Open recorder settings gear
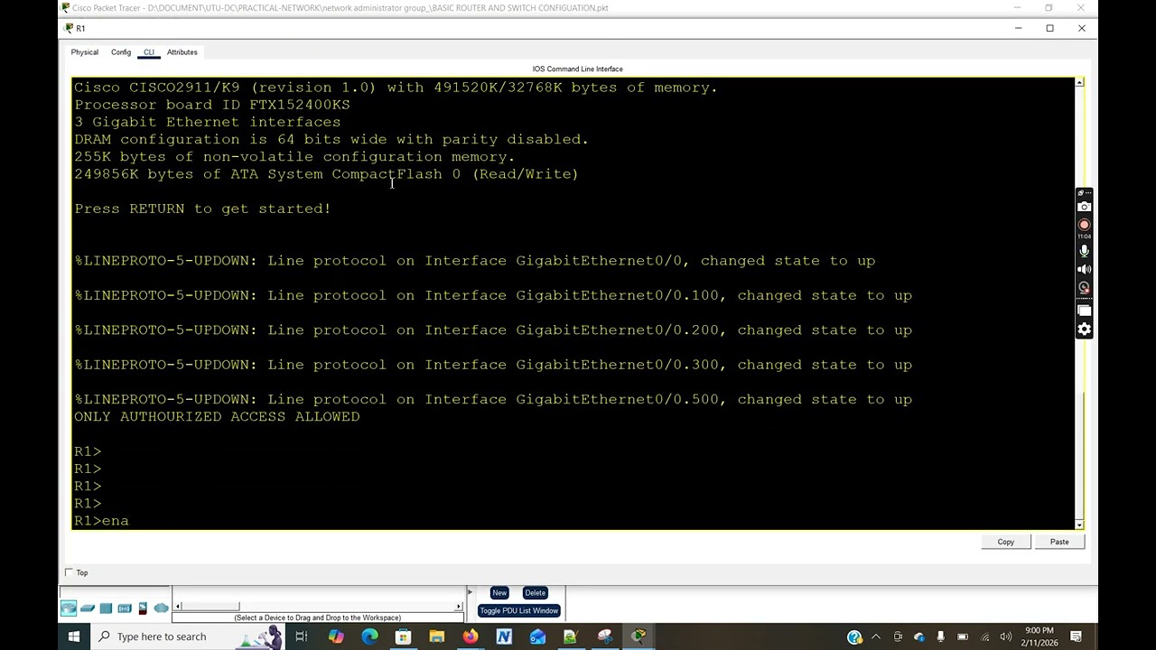The image size is (1156, 650). (1085, 330)
